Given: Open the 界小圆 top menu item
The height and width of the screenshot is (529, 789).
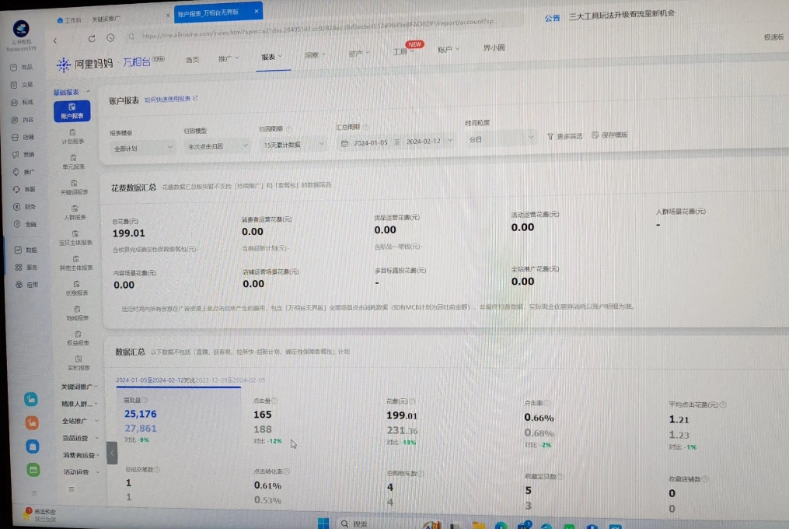Looking at the screenshot, I should 494,48.
